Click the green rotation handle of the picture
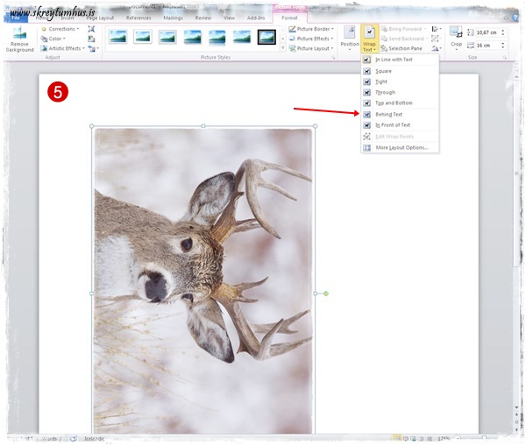Screen dimensions: 526x446 point(326,293)
